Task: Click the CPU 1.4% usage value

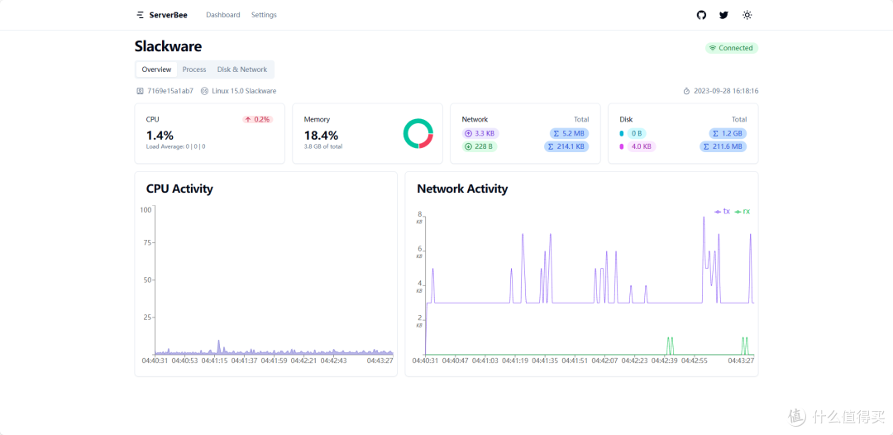Action: (x=160, y=136)
